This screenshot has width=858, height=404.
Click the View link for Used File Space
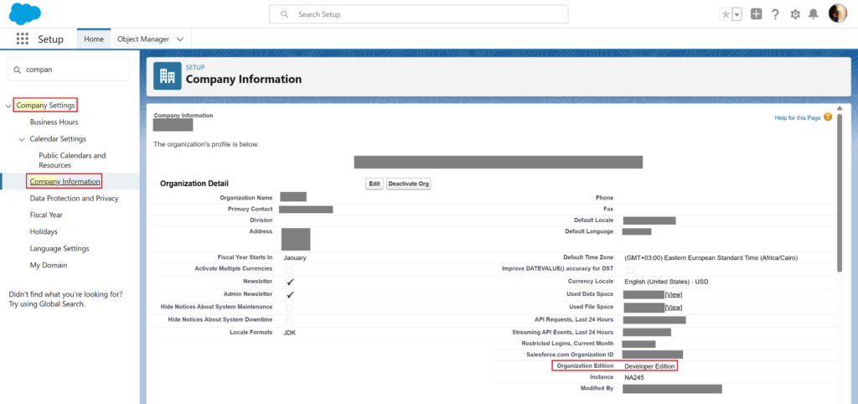click(x=674, y=307)
